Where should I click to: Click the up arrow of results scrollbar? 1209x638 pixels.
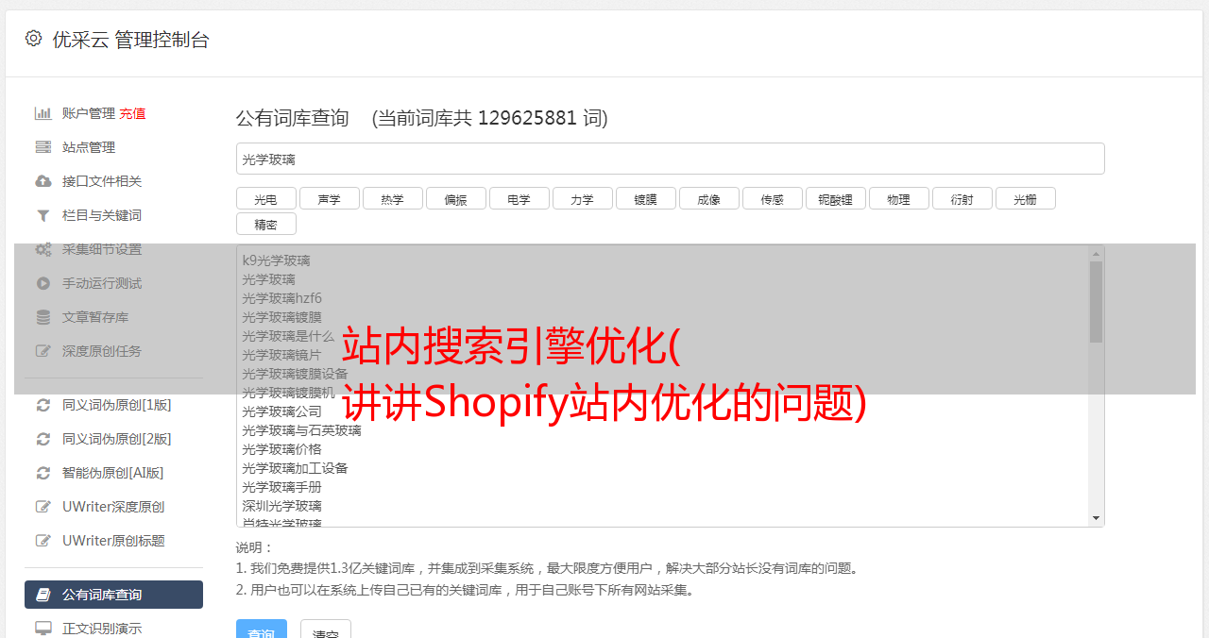click(x=1096, y=254)
